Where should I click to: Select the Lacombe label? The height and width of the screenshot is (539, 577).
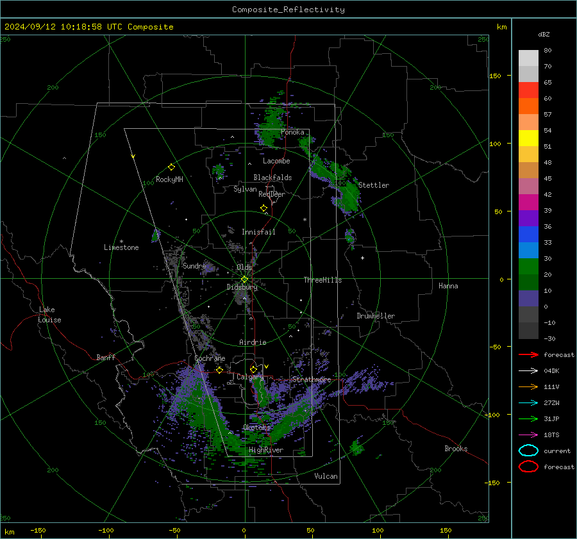[x=276, y=161]
